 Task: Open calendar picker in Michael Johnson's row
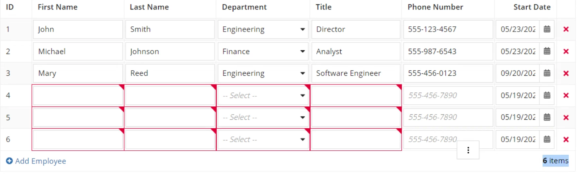click(x=547, y=51)
